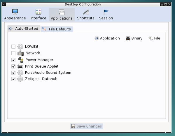Click the gear icon on Auto-Started tab
The image size is (175, 136).
pos(10,29)
